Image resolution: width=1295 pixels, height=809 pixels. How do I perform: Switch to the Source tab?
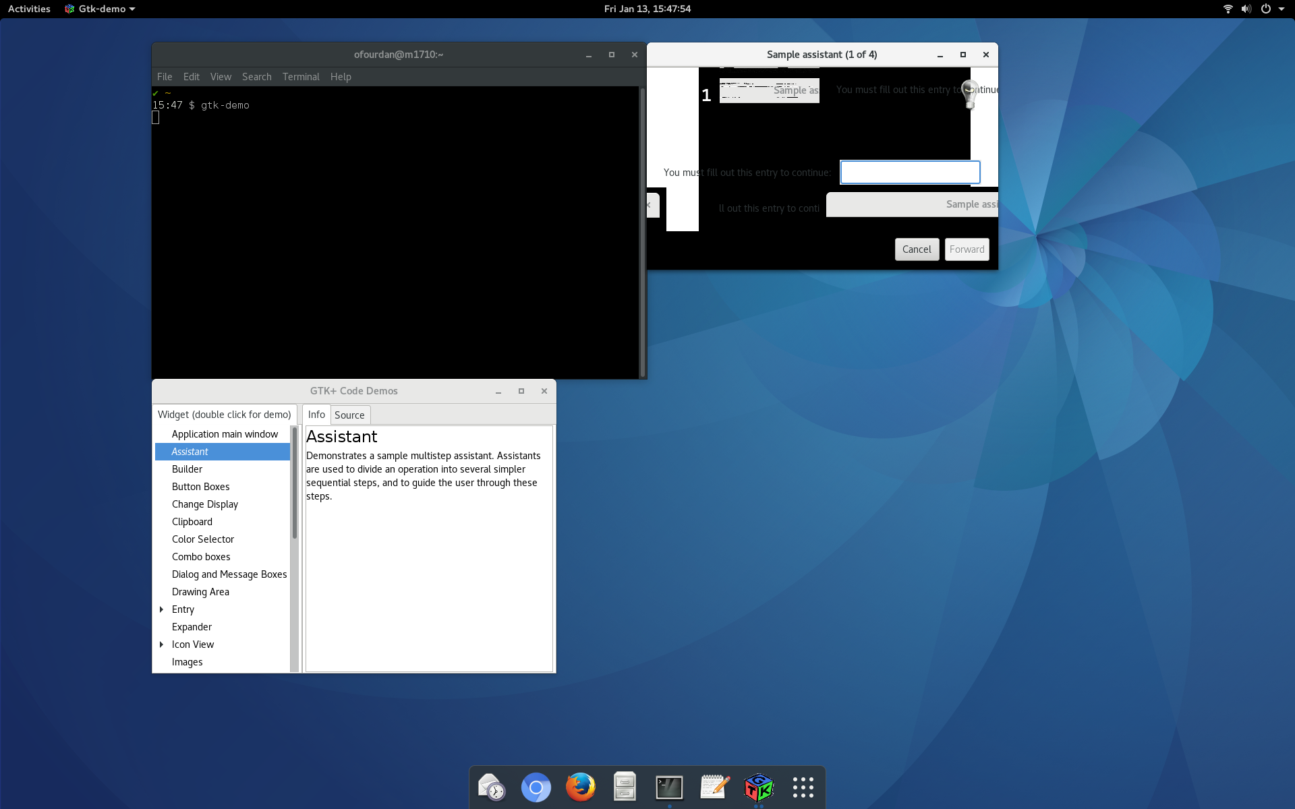point(349,415)
